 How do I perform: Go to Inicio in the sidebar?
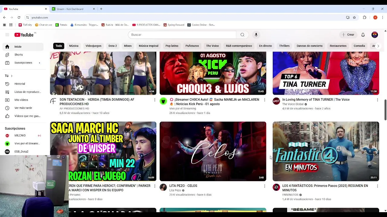[x=23, y=47]
